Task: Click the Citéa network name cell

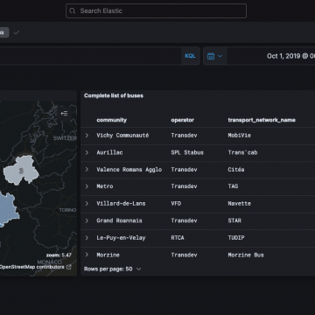Action: coord(236,170)
